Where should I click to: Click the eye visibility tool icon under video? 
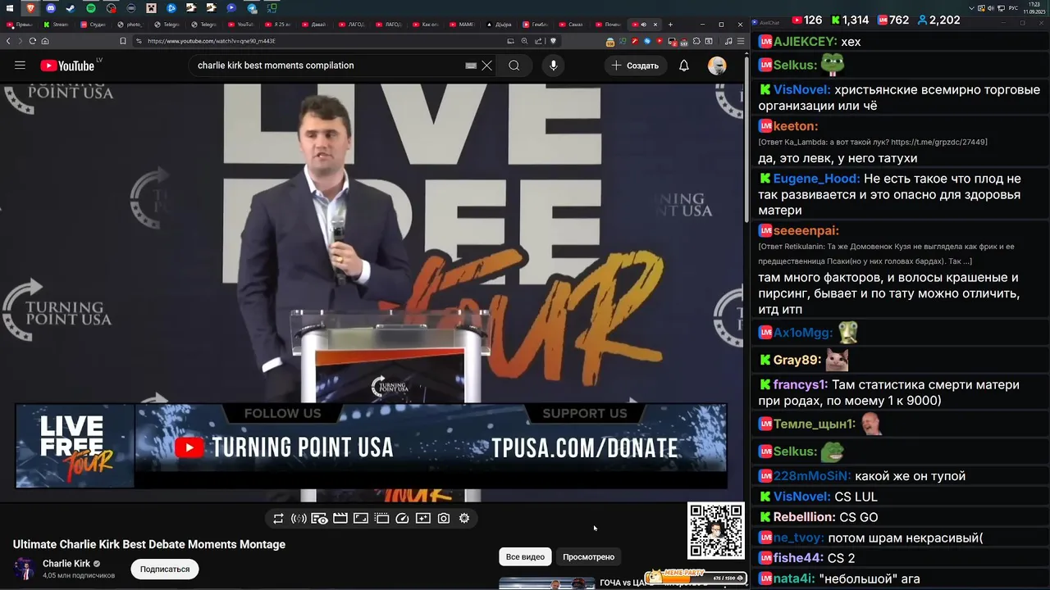coord(319,518)
